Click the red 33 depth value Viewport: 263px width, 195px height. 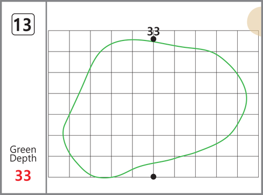point(23,176)
